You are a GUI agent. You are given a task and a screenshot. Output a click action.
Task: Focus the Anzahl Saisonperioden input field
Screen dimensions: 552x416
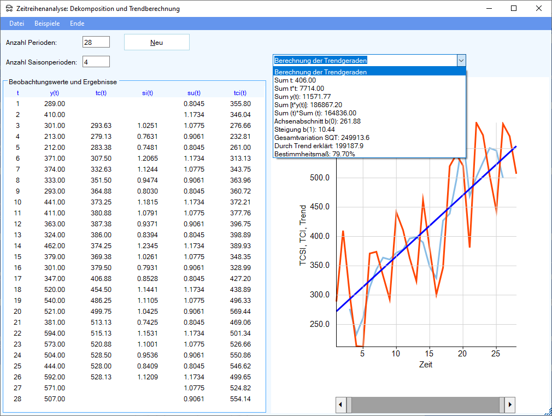tap(96, 62)
